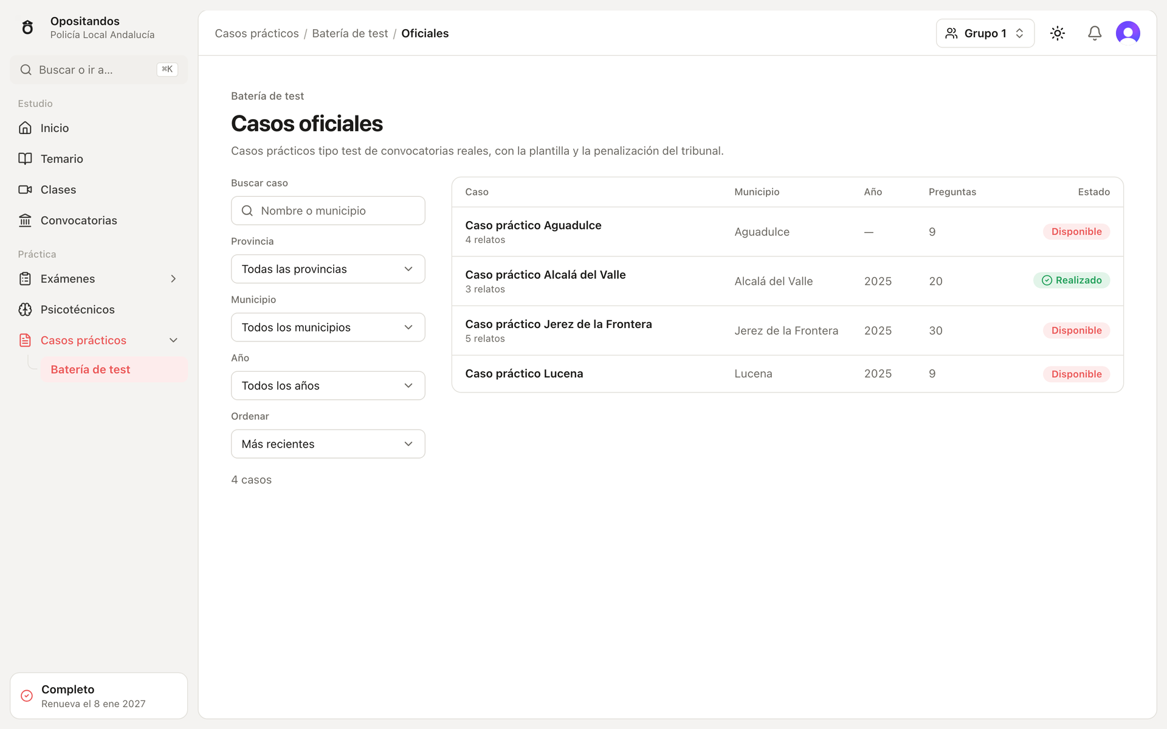Open the Inicio home icon
The image size is (1167, 729).
point(25,128)
